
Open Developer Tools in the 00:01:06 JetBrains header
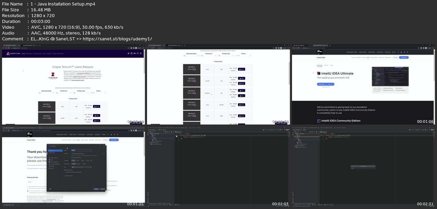point(352,52)
